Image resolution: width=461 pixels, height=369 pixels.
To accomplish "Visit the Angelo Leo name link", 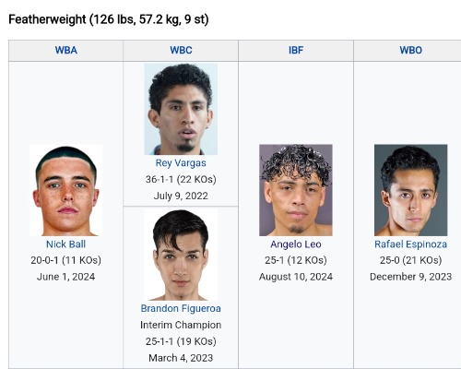I will pyautogui.click(x=296, y=244).
